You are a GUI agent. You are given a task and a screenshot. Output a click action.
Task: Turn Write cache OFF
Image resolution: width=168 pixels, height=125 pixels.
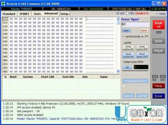[x=142, y=48]
